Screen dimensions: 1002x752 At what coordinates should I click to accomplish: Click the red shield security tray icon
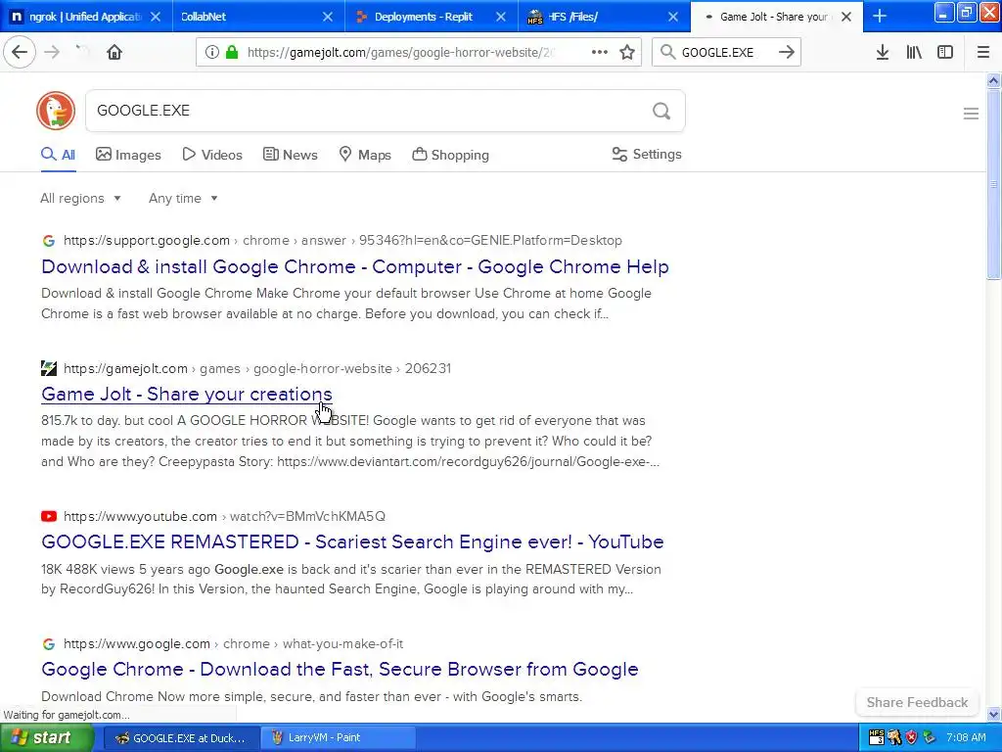pyautogui.click(x=911, y=737)
